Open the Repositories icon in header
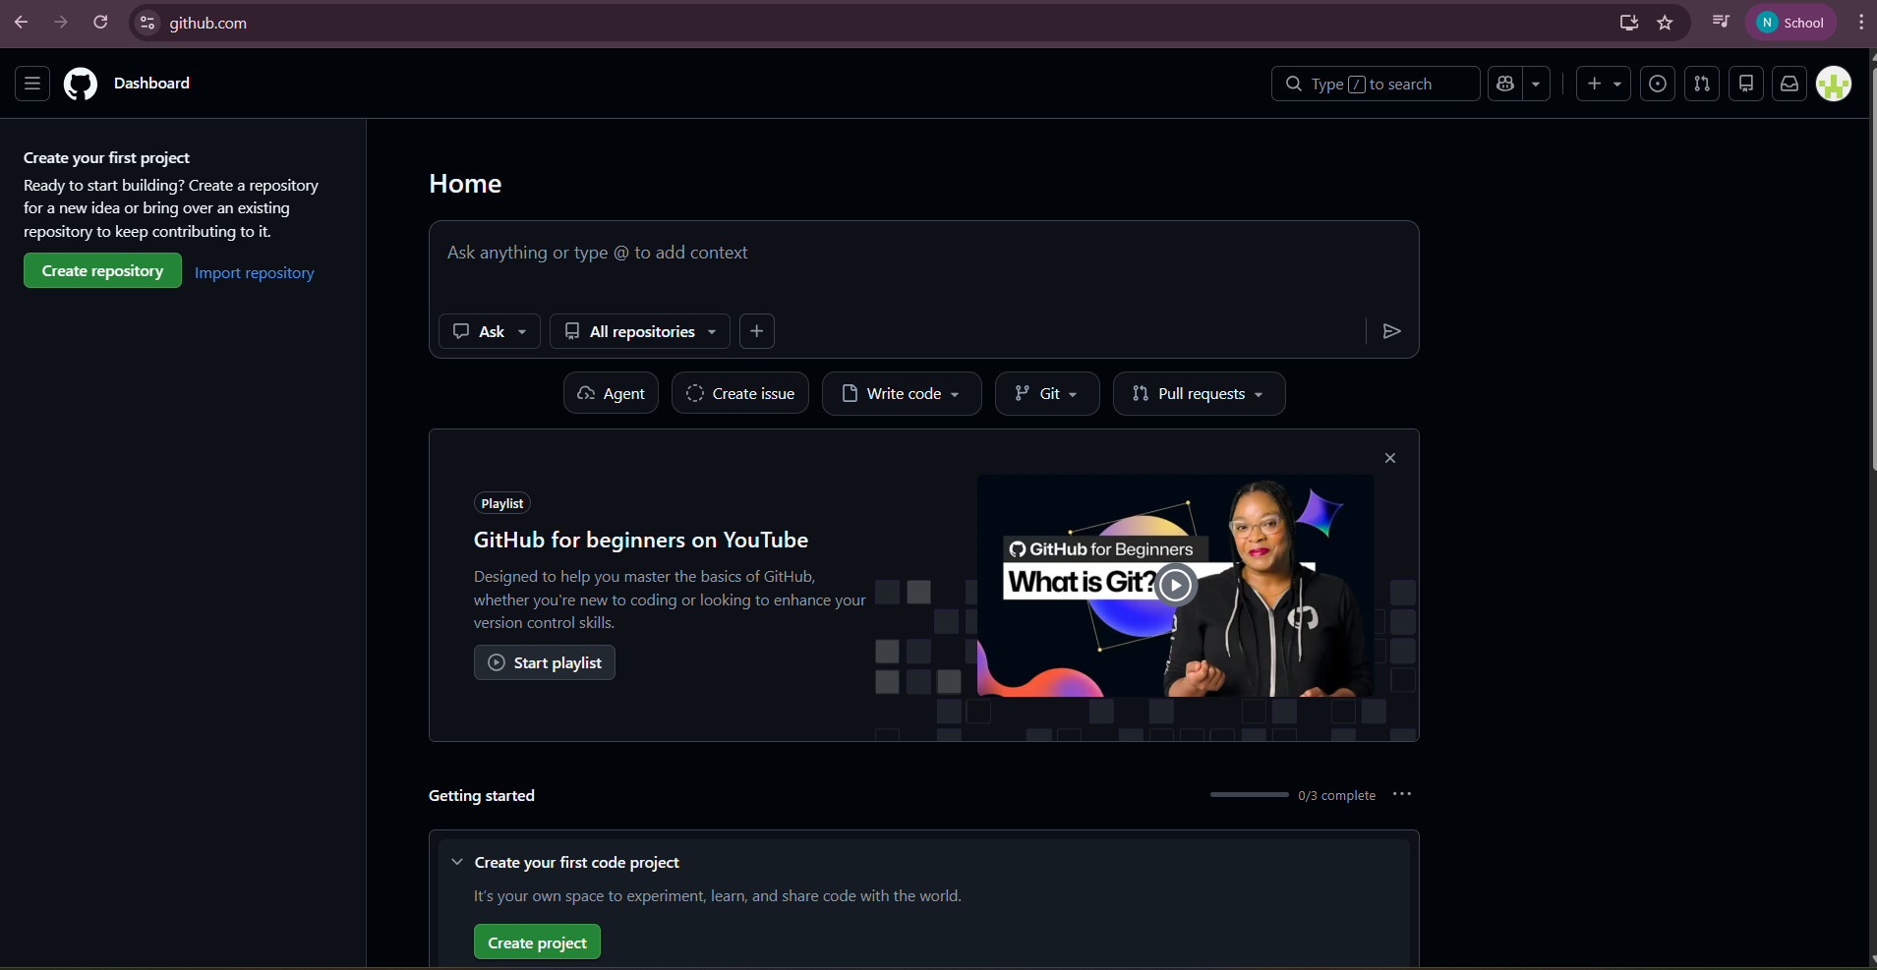Screen dimensions: 1877x970 [1746, 84]
